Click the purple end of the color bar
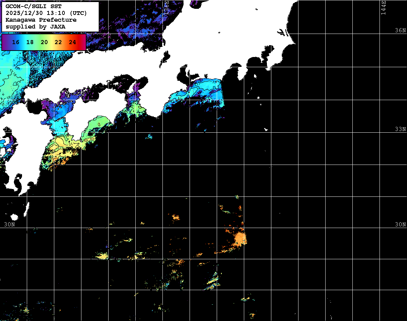 (5, 42)
